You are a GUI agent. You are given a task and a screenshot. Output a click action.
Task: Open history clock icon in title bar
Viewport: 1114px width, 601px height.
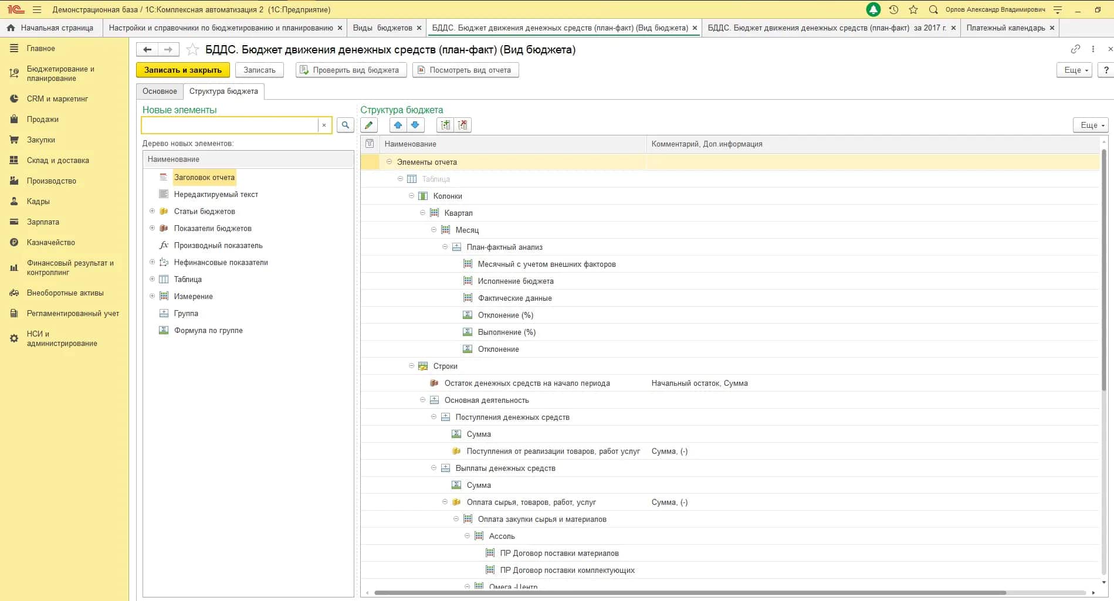(x=893, y=9)
